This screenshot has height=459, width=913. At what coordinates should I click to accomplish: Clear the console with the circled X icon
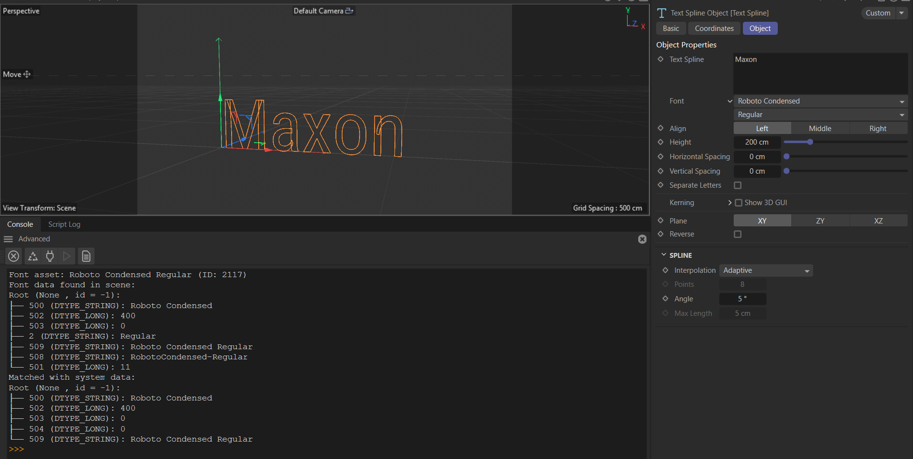click(14, 256)
